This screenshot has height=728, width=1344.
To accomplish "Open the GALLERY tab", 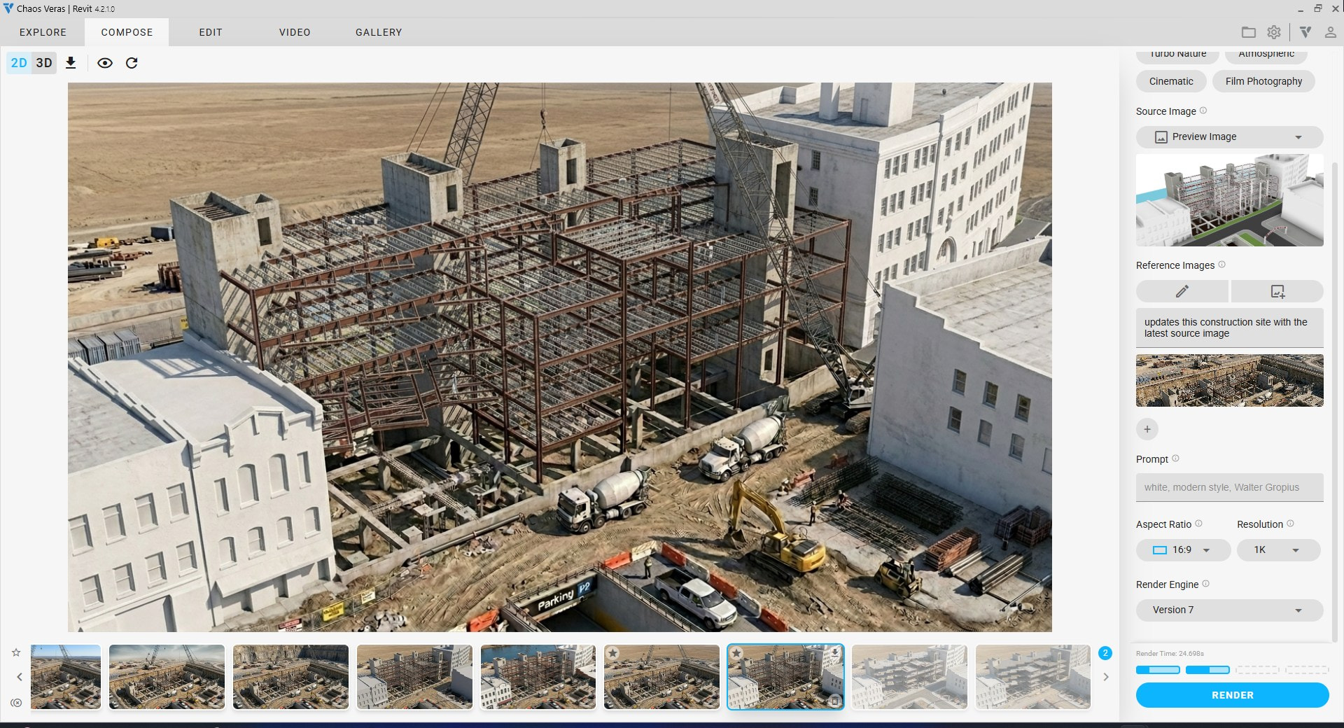I will [x=378, y=32].
